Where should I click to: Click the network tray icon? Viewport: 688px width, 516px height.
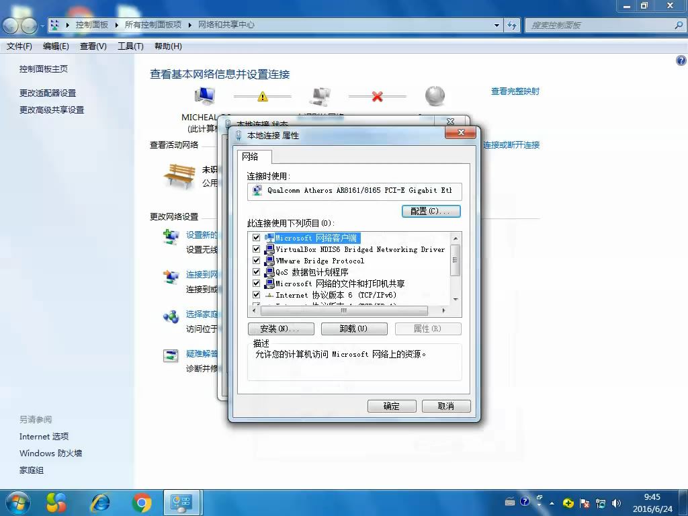click(600, 503)
